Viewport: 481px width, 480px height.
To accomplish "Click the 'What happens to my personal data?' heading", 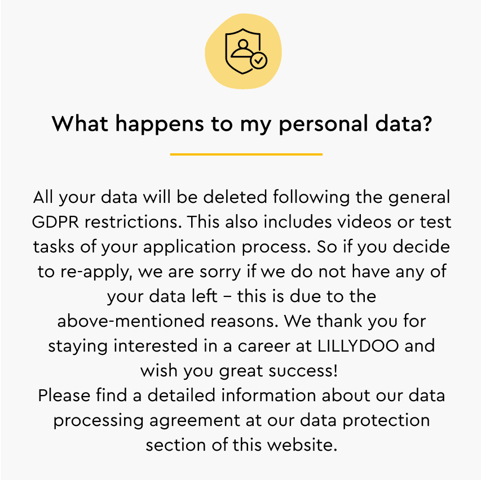I will 242,124.
